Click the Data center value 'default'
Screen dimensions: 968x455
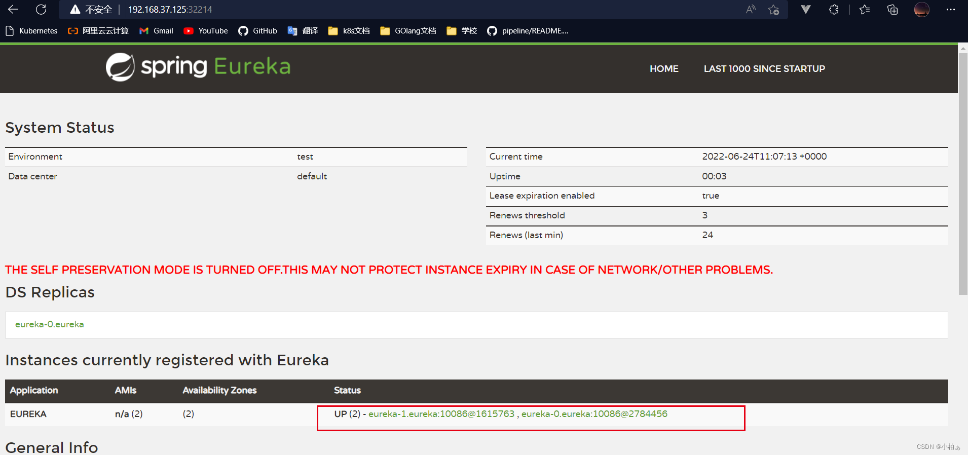pos(312,176)
